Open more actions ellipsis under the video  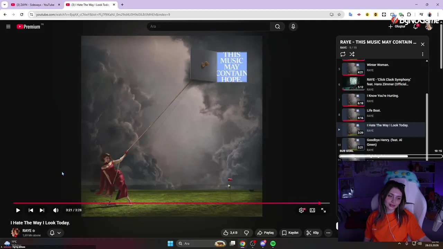click(328, 233)
